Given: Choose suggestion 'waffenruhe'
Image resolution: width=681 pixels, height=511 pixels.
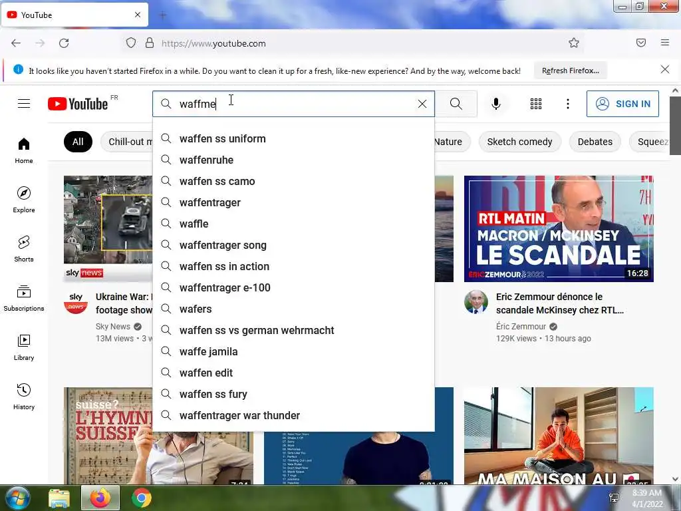Looking at the screenshot, I should coord(293,160).
